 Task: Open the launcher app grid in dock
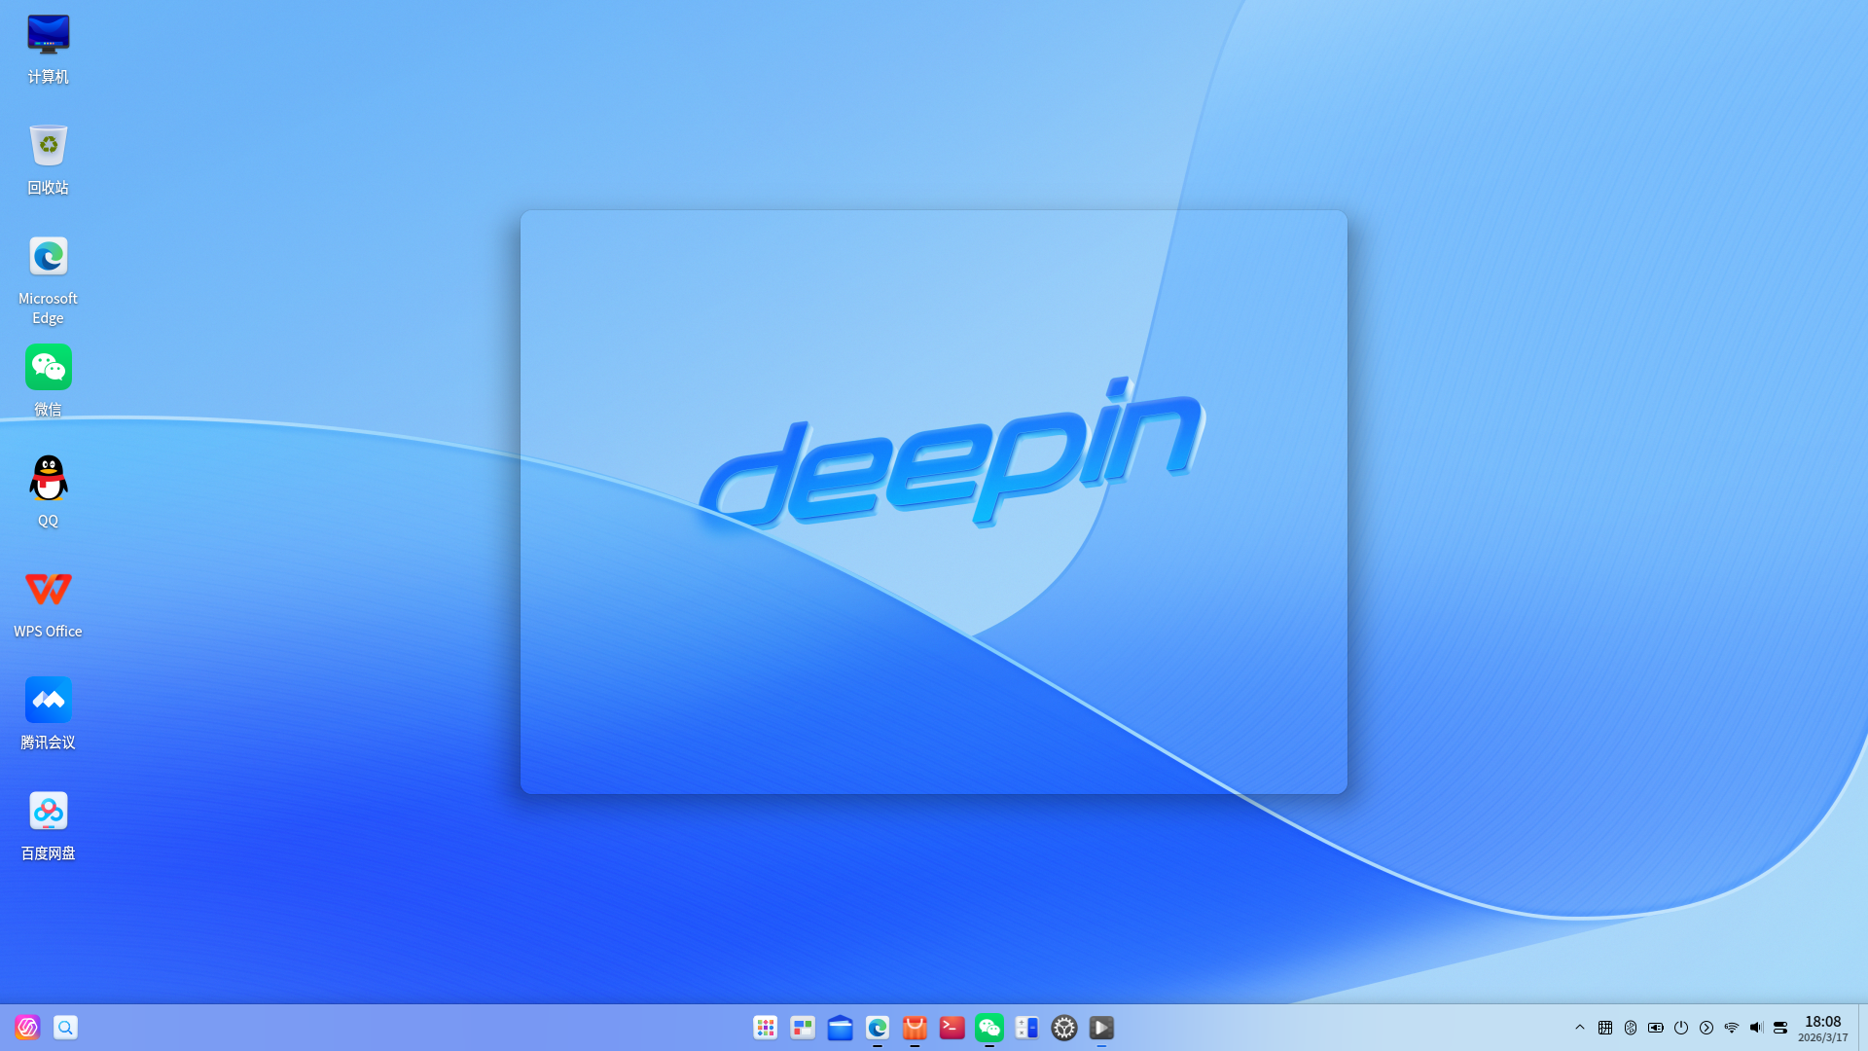(x=766, y=1028)
